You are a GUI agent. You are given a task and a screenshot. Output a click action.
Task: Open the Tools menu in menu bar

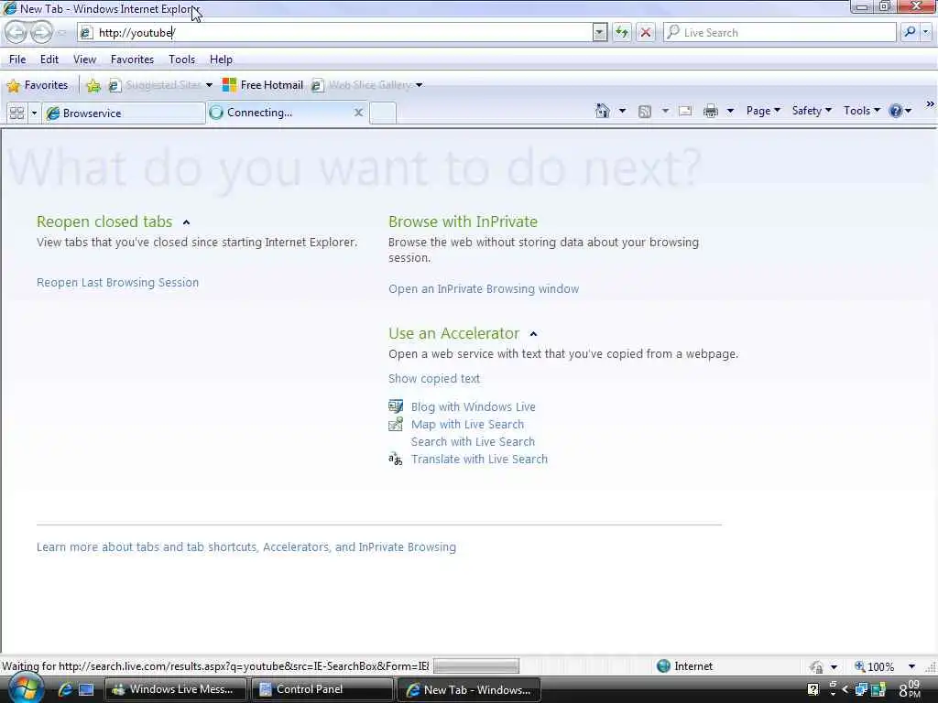(182, 59)
